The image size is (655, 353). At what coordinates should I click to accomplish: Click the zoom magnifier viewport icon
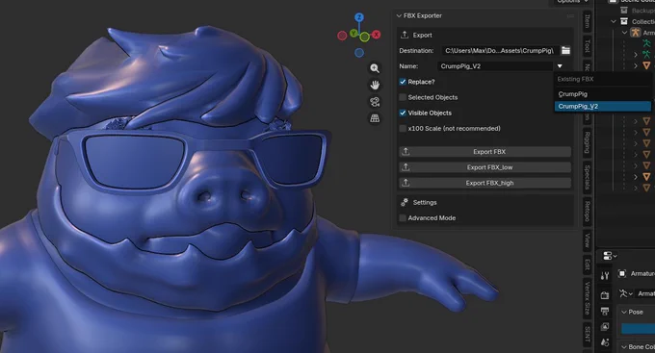click(375, 68)
